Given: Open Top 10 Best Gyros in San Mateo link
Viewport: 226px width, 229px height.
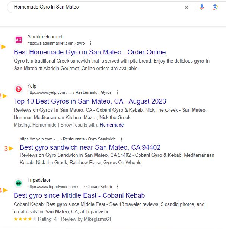Looking at the screenshot, I should [90, 101].
